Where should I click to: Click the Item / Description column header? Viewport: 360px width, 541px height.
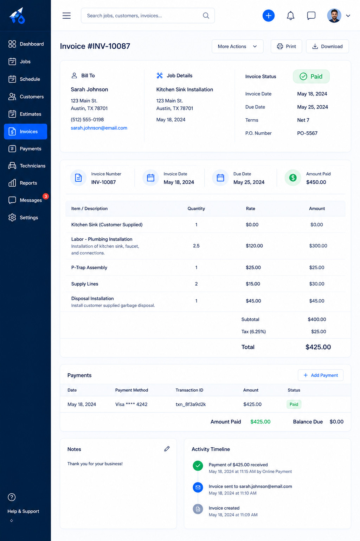89,209
